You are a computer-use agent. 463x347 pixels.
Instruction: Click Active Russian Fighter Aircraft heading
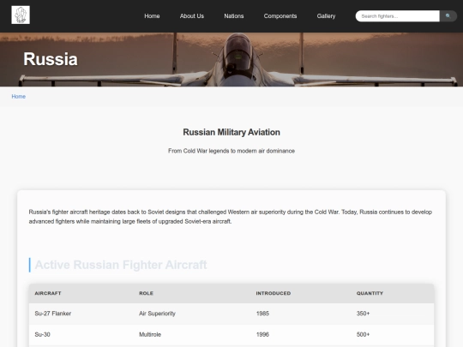pos(121,265)
